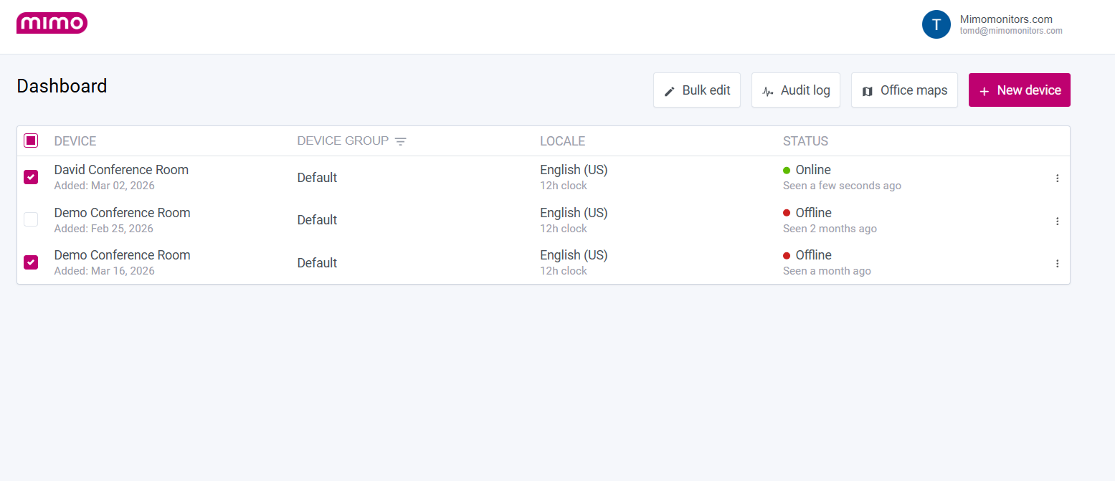Click the Dashboard heading
The image size is (1115, 481).
tap(62, 86)
